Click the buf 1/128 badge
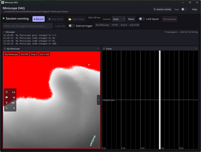201x152 pixels. [44, 54]
